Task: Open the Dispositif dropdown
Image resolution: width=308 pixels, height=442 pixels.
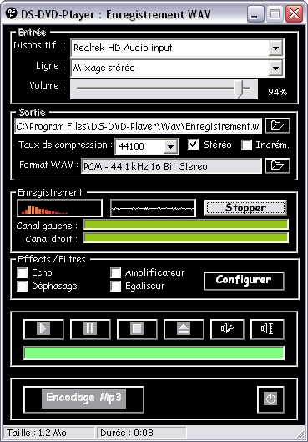Action: tap(275, 48)
